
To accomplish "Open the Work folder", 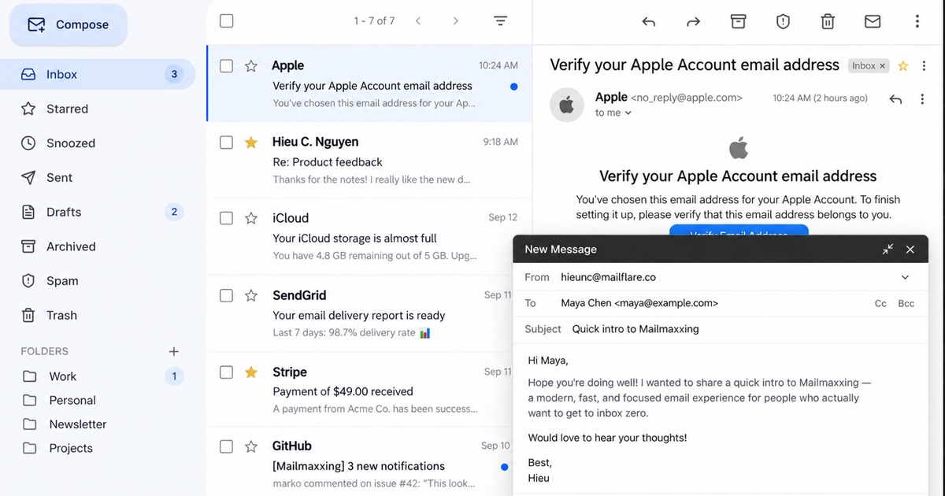I will coord(98,376).
